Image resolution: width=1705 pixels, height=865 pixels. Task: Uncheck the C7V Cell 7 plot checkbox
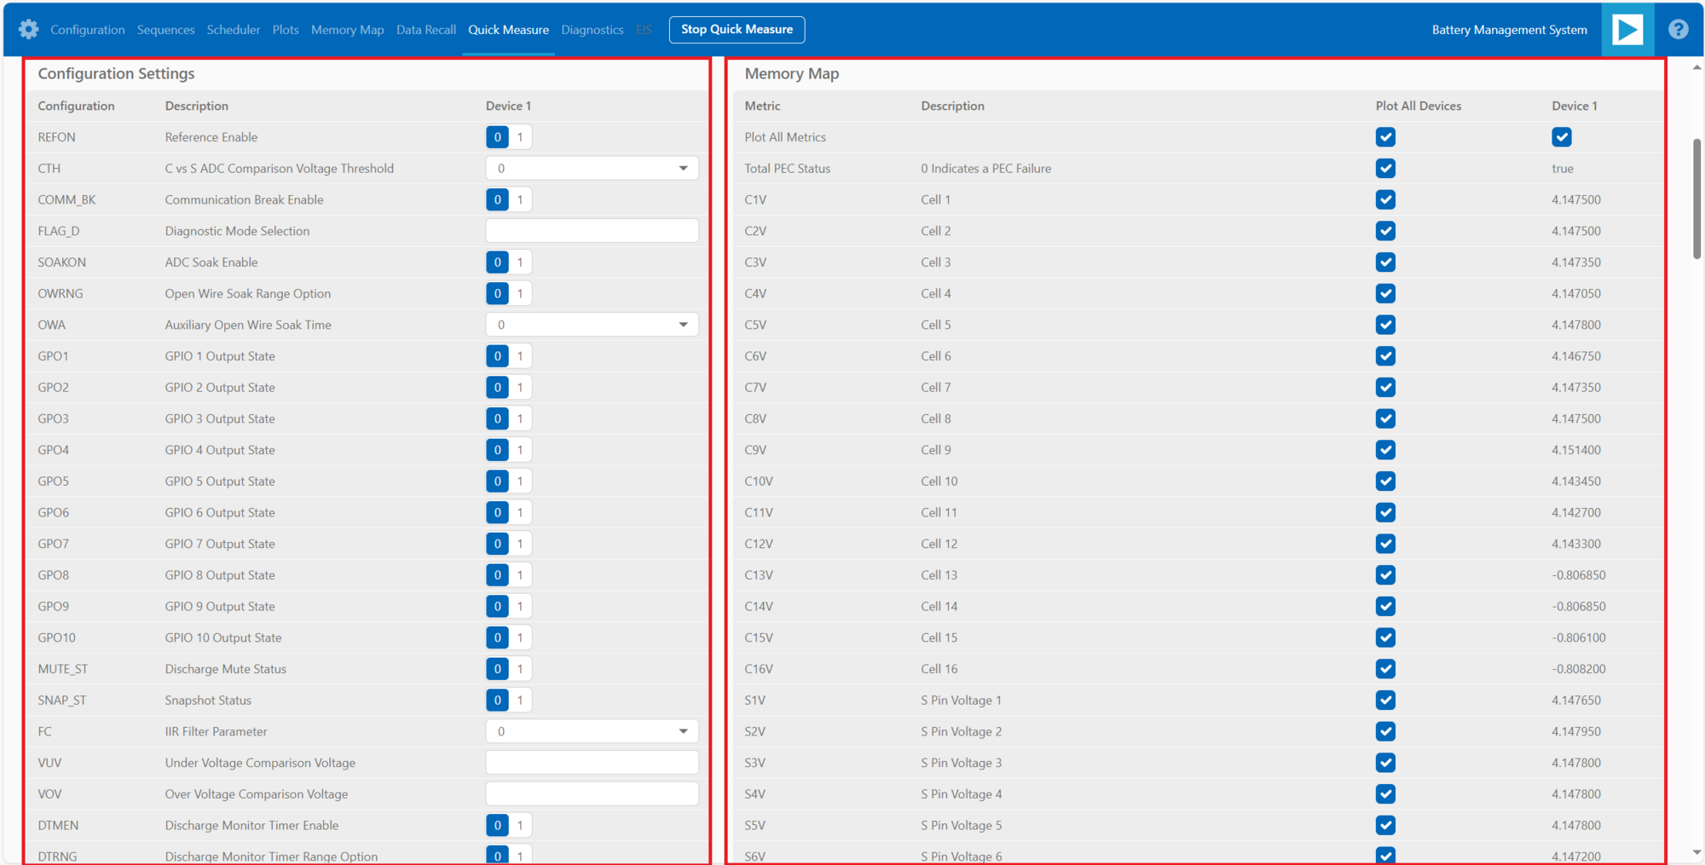click(x=1385, y=387)
